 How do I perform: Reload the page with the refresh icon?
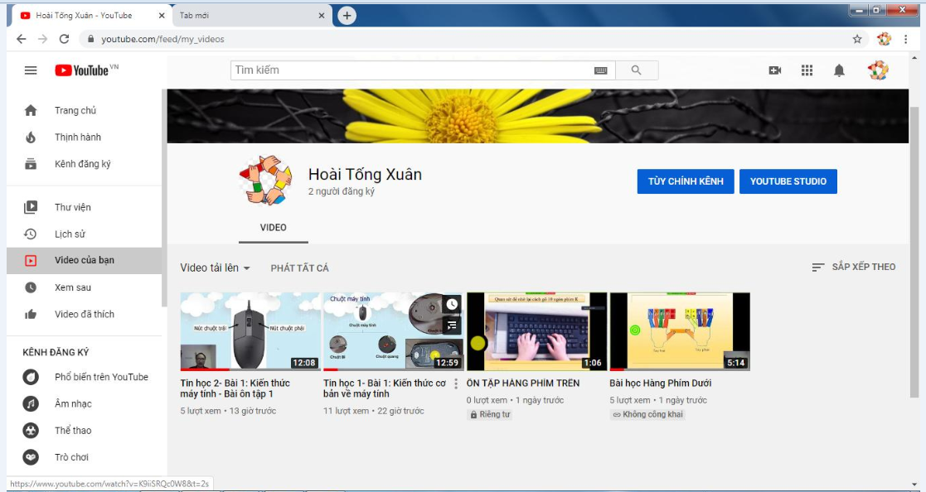tap(65, 39)
